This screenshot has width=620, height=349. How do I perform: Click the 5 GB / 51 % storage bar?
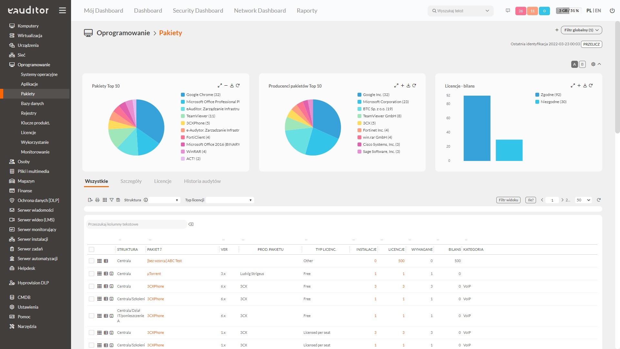coord(569,11)
